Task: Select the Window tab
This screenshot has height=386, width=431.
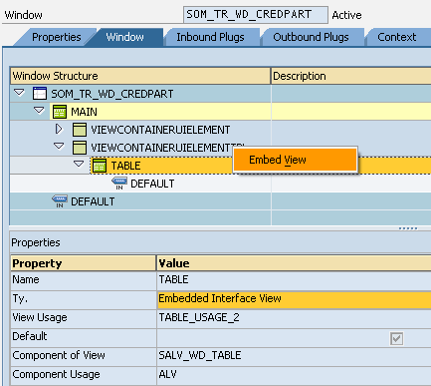Action: (x=124, y=37)
